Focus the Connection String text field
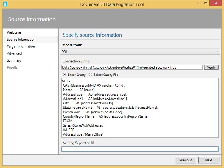The height and width of the screenshot is (168, 224). click(132, 67)
